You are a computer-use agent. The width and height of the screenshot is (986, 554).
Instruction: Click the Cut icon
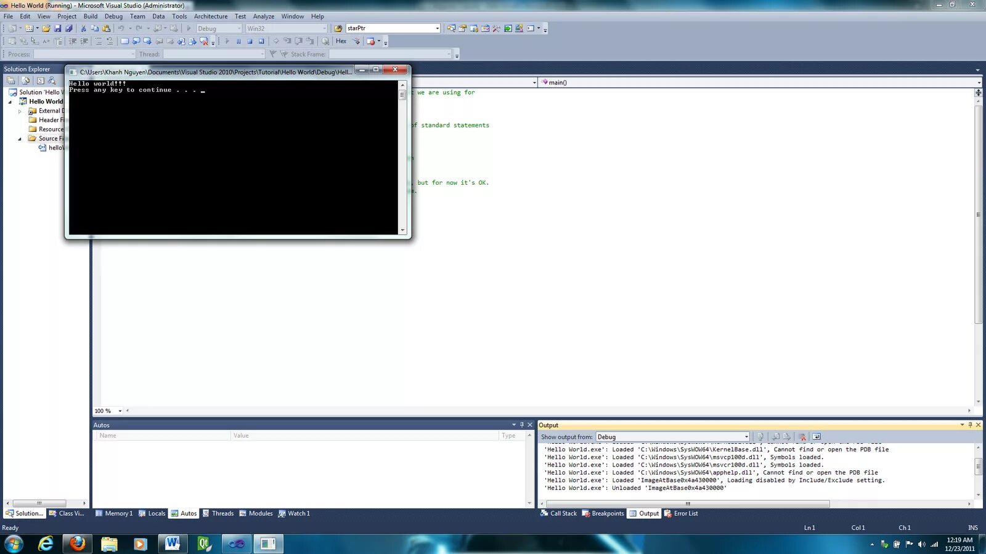(x=84, y=28)
